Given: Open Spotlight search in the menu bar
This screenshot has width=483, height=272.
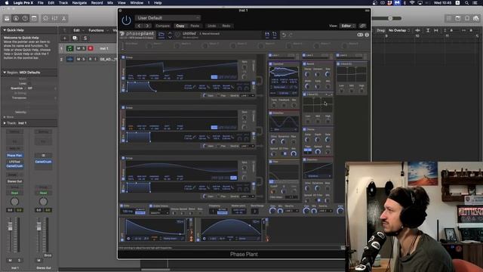Looking at the screenshot, I should pos(466,3).
